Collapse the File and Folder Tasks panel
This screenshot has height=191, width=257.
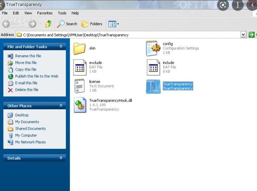[x=61, y=47]
